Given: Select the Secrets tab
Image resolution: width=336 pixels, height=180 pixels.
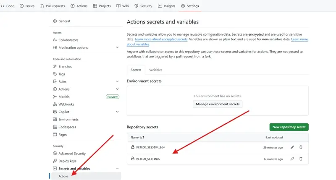Looking at the screenshot, I should (x=136, y=70).
